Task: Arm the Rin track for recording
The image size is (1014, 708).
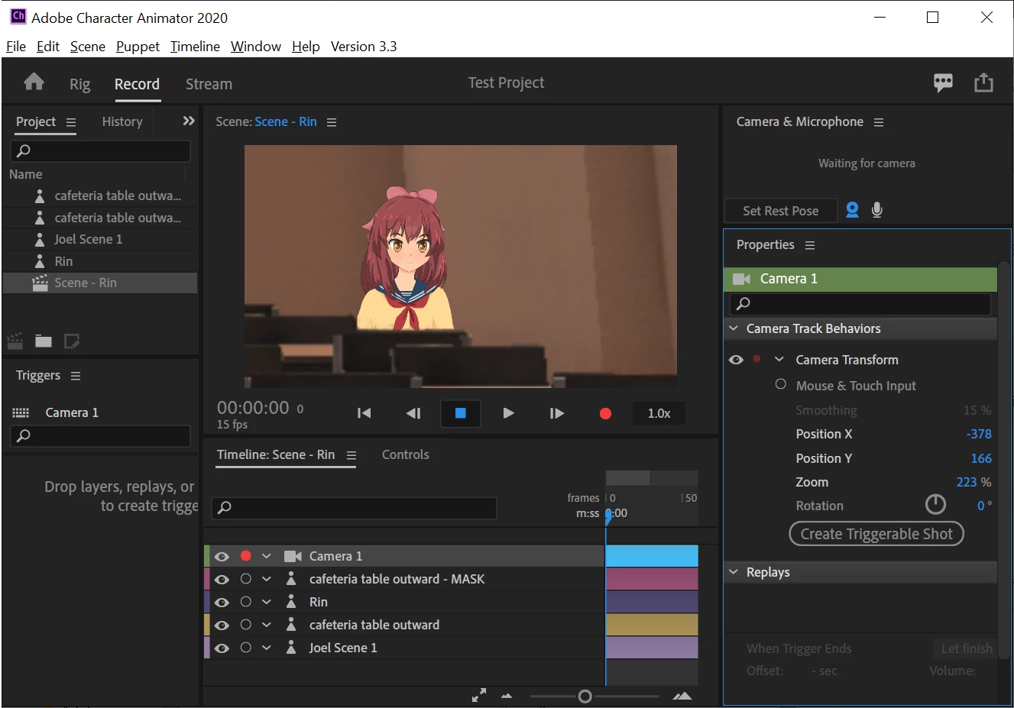Action: 246,602
